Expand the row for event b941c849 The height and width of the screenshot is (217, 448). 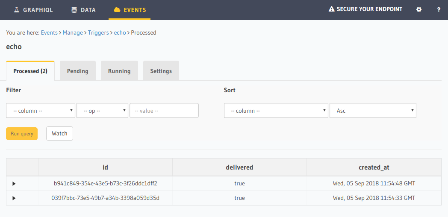point(14,184)
